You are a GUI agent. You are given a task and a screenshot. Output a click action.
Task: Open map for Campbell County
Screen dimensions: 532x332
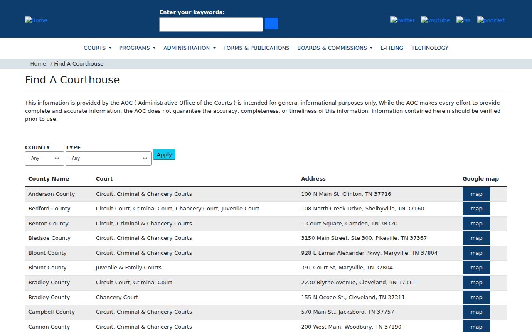[x=476, y=312]
